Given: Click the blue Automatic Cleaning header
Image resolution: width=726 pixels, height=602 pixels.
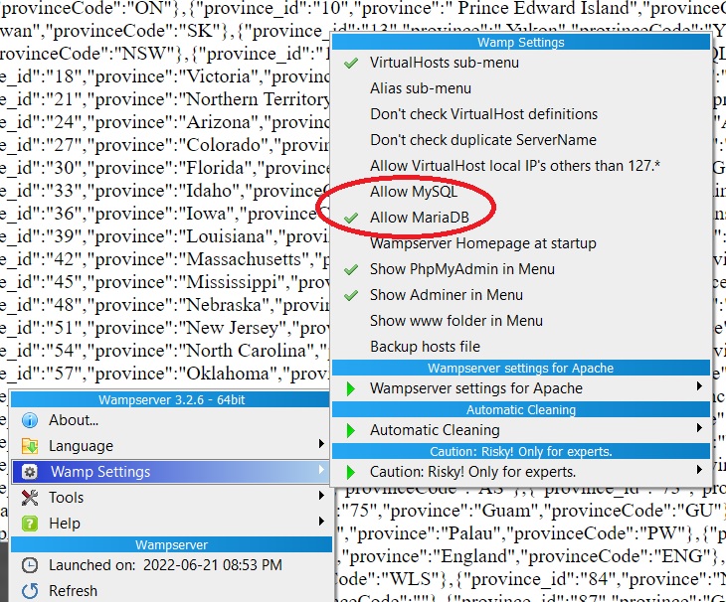Looking at the screenshot, I should pyautogui.click(x=521, y=409).
